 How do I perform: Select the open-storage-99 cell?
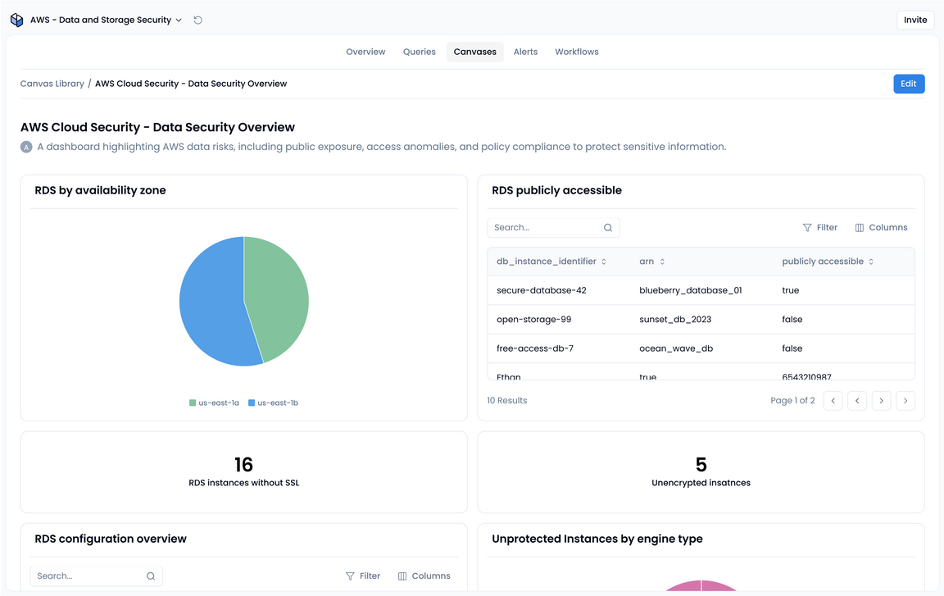pos(534,319)
